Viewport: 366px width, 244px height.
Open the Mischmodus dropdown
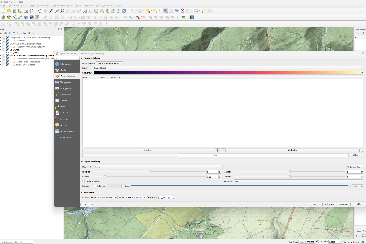pyautogui.click(x=159, y=167)
